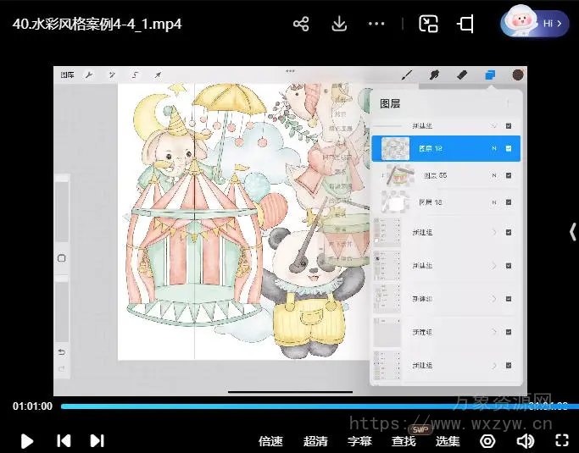Click the 字幕 subtitles button
Screen dimensions: 579x453
(359, 441)
